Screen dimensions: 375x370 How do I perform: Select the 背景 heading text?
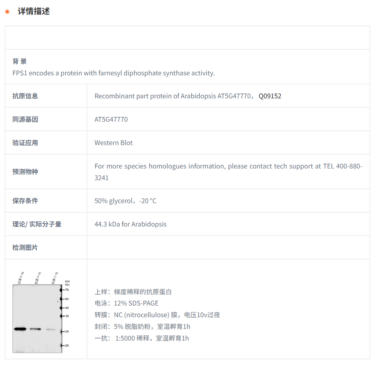pyautogui.click(x=19, y=61)
